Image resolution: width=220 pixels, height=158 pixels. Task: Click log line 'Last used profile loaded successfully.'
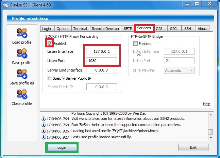pyautogui.click(x=102, y=137)
